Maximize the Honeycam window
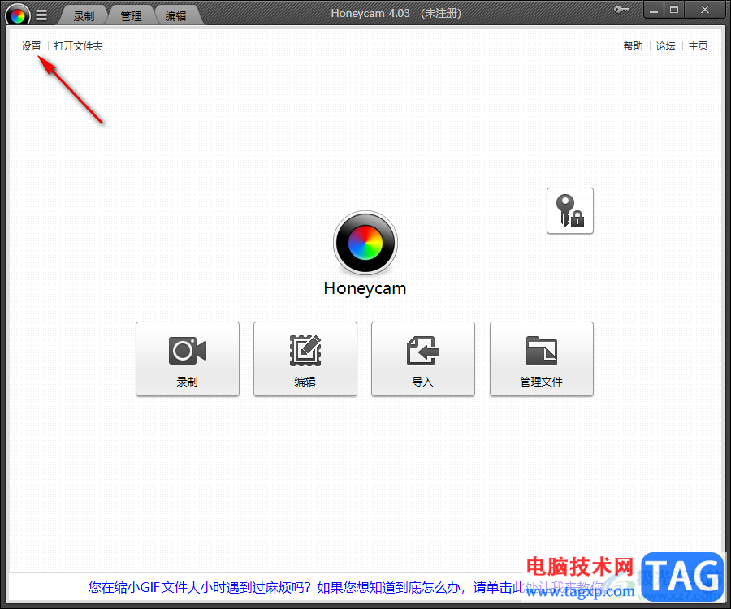Image resolution: width=731 pixels, height=609 pixels. 674,10
